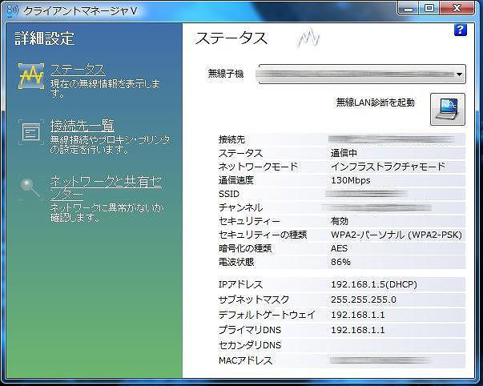Click the title bar wireless app icon
The image size is (483, 386).
(x=11, y=11)
